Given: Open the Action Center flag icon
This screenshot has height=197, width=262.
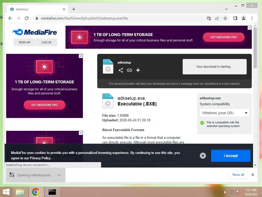Looking at the screenshot, I should (x=238, y=192).
